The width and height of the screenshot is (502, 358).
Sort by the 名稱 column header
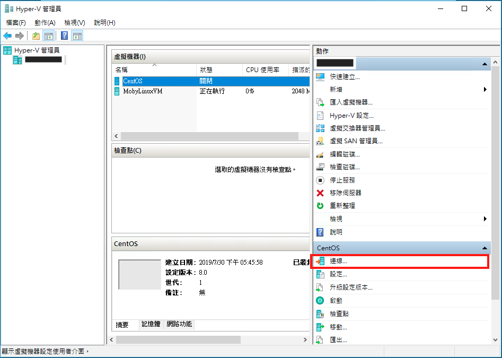[154, 70]
